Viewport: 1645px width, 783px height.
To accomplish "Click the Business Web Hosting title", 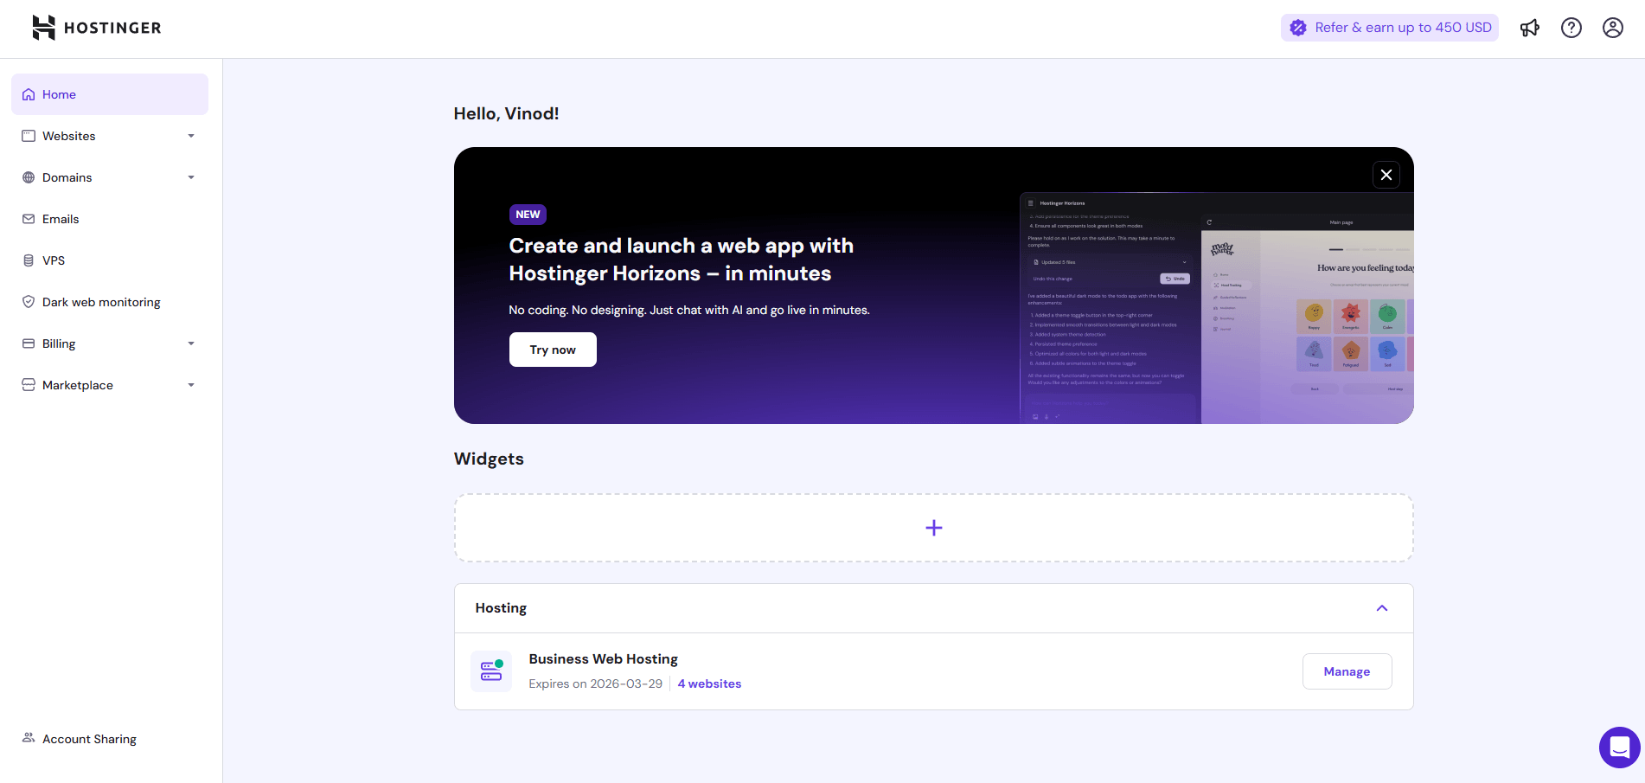I will [x=603, y=659].
